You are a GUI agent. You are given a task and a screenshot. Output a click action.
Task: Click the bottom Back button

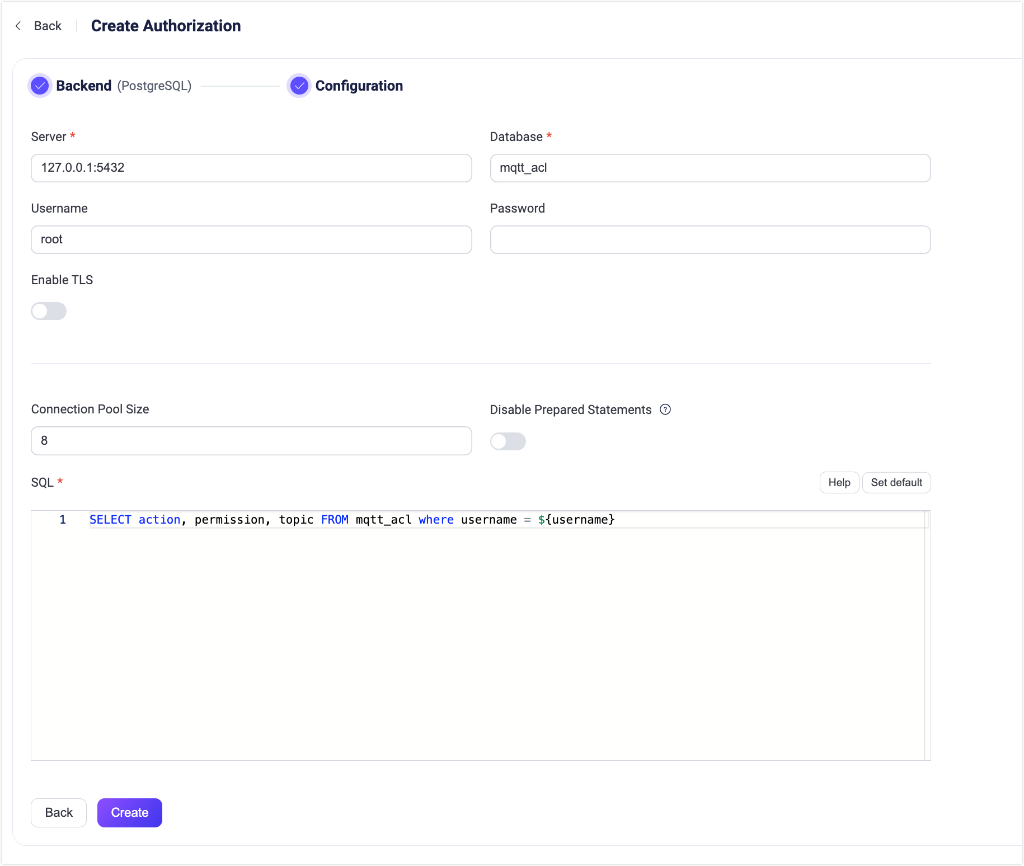pyautogui.click(x=59, y=812)
